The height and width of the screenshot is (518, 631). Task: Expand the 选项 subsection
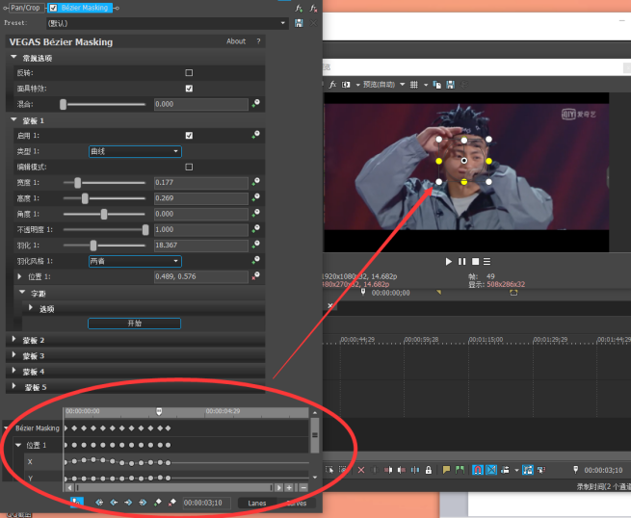[x=31, y=308]
